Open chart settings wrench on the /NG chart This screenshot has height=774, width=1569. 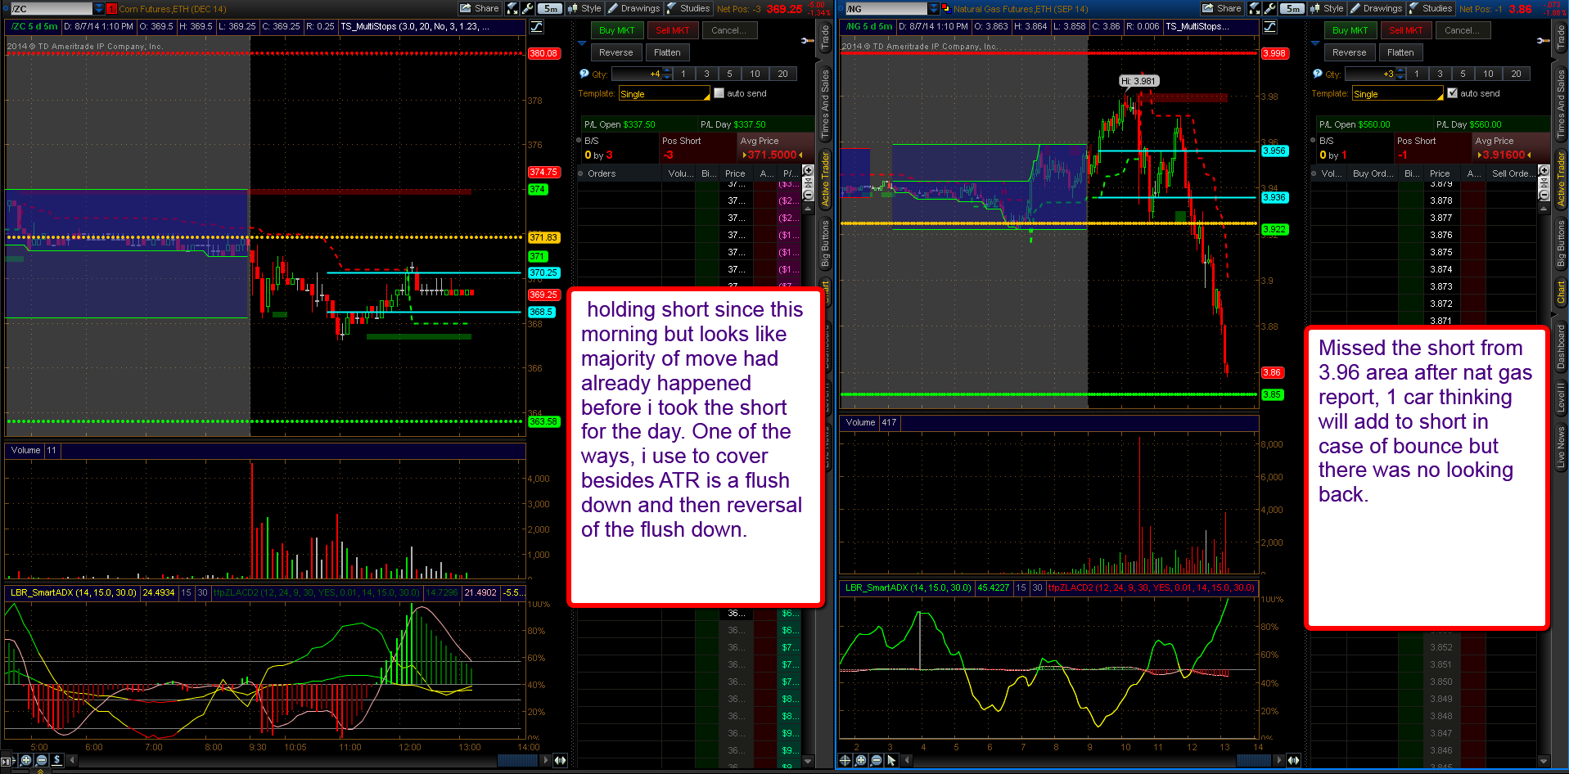(1269, 8)
